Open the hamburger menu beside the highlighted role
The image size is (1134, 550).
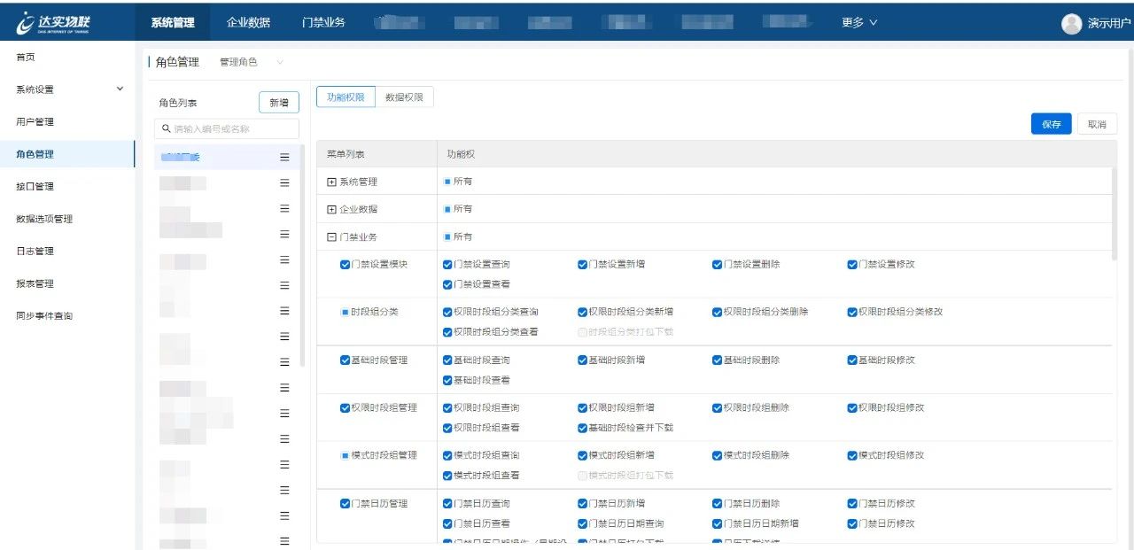(285, 157)
